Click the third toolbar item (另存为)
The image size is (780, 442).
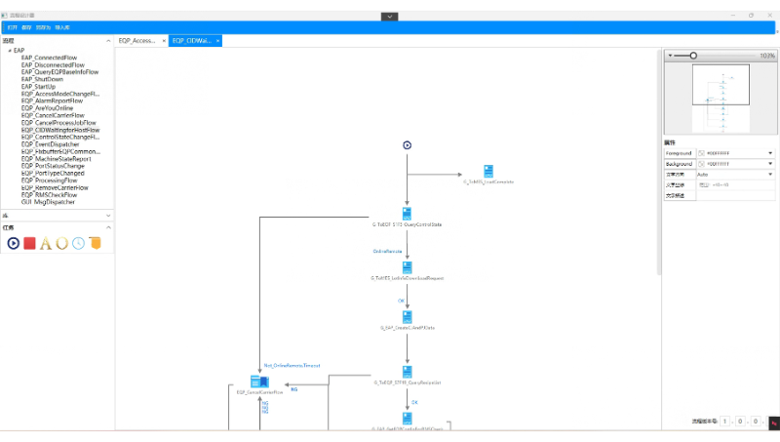[43, 27]
